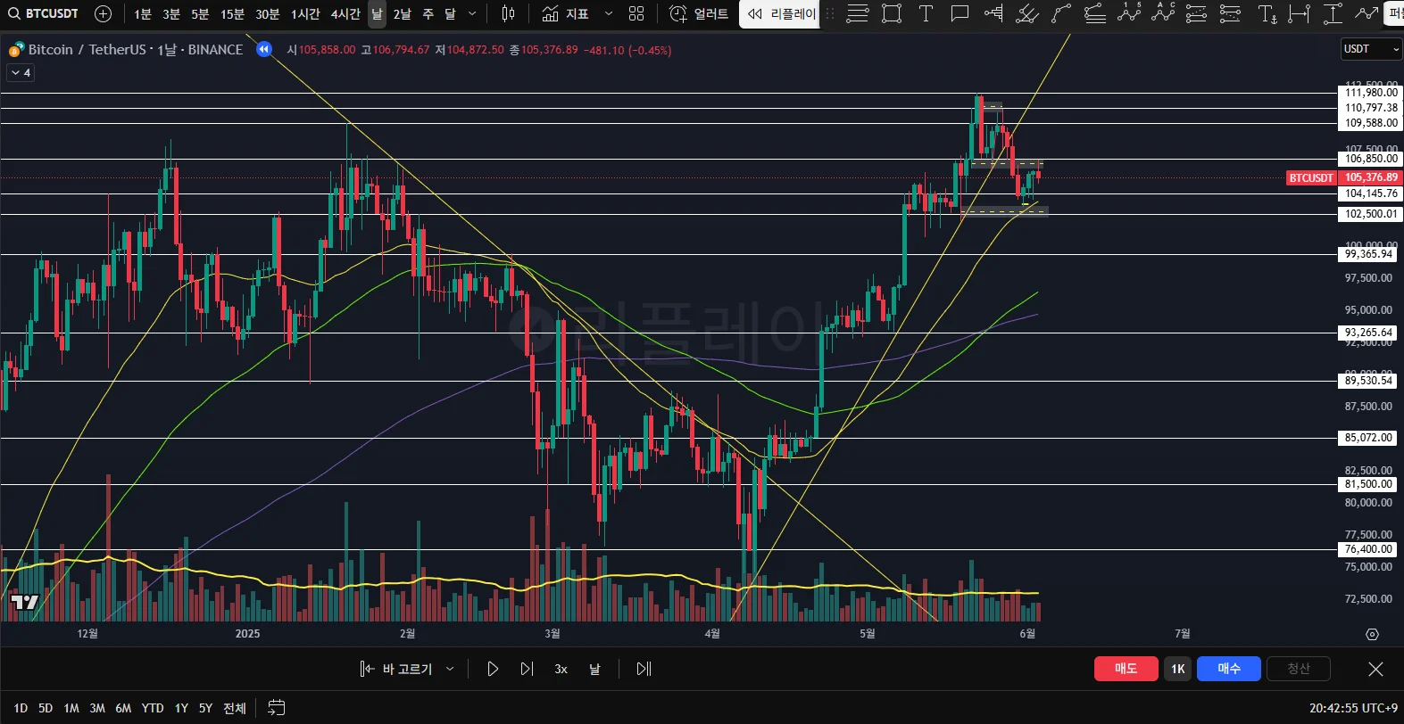Change replay speed from 3x

pos(561,669)
